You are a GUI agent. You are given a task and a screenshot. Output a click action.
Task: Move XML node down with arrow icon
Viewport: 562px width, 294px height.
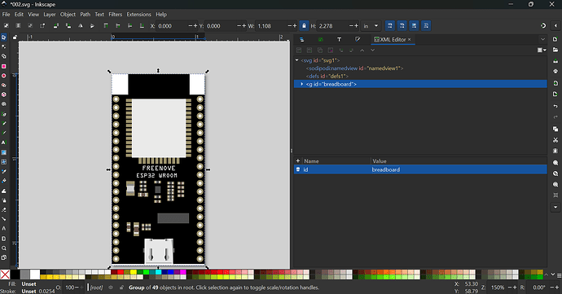pyautogui.click(x=373, y=50)
